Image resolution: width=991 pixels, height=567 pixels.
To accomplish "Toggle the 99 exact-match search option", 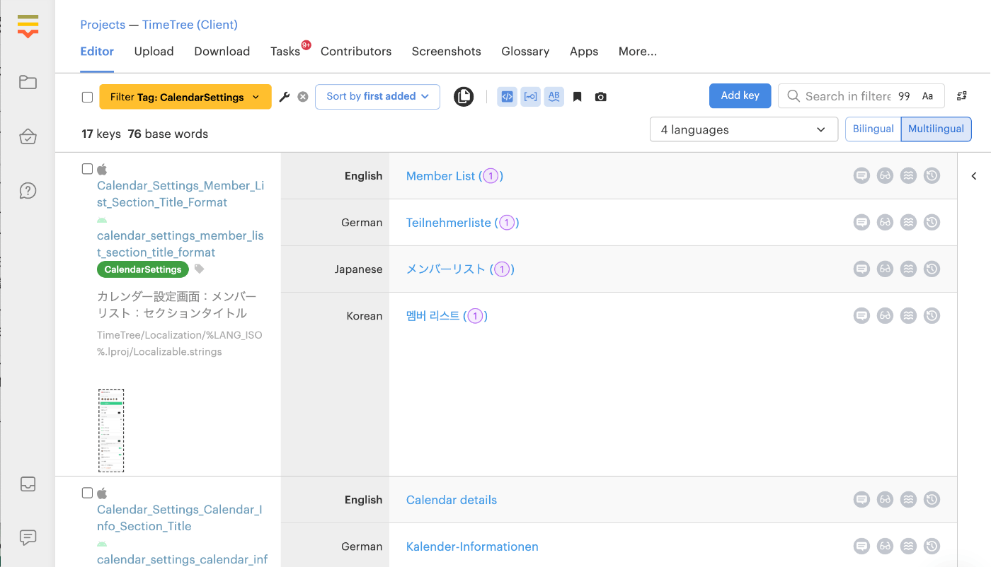I will (904, 96).
